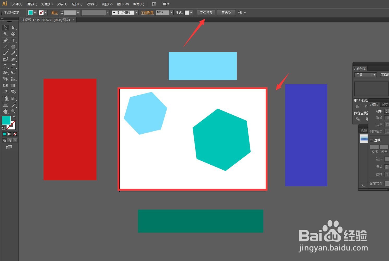Open the 文件(F) menu
This screenshot has height=261, width=389.
click(17, 4)
